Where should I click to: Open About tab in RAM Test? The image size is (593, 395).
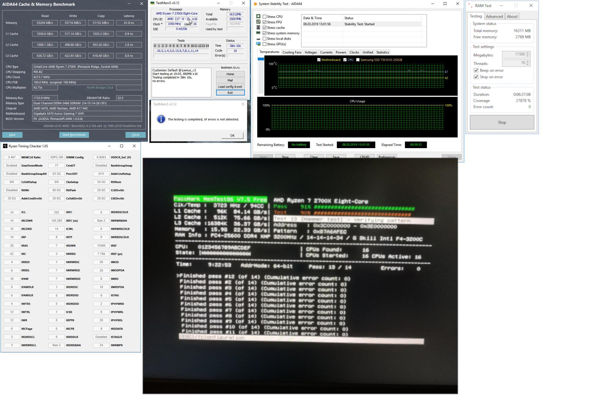pyautogui.click(x=512, y=16)
